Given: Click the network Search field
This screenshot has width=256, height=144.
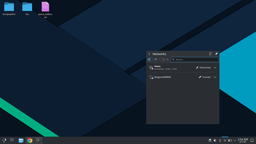Looking at the screenshot, I should [195, 59].
